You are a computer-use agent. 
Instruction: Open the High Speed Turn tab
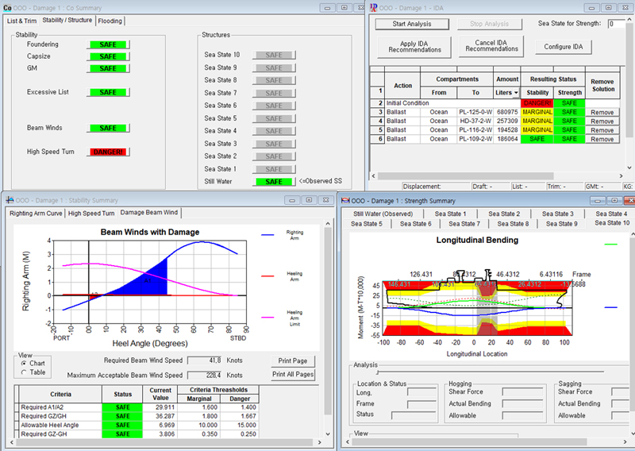tap(91, 213)
